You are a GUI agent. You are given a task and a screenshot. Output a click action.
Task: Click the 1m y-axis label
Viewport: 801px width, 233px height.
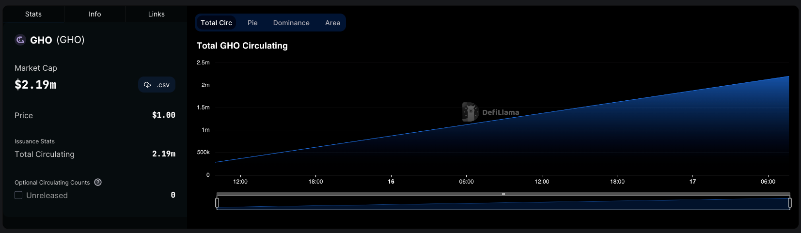(x=205, y=130)
